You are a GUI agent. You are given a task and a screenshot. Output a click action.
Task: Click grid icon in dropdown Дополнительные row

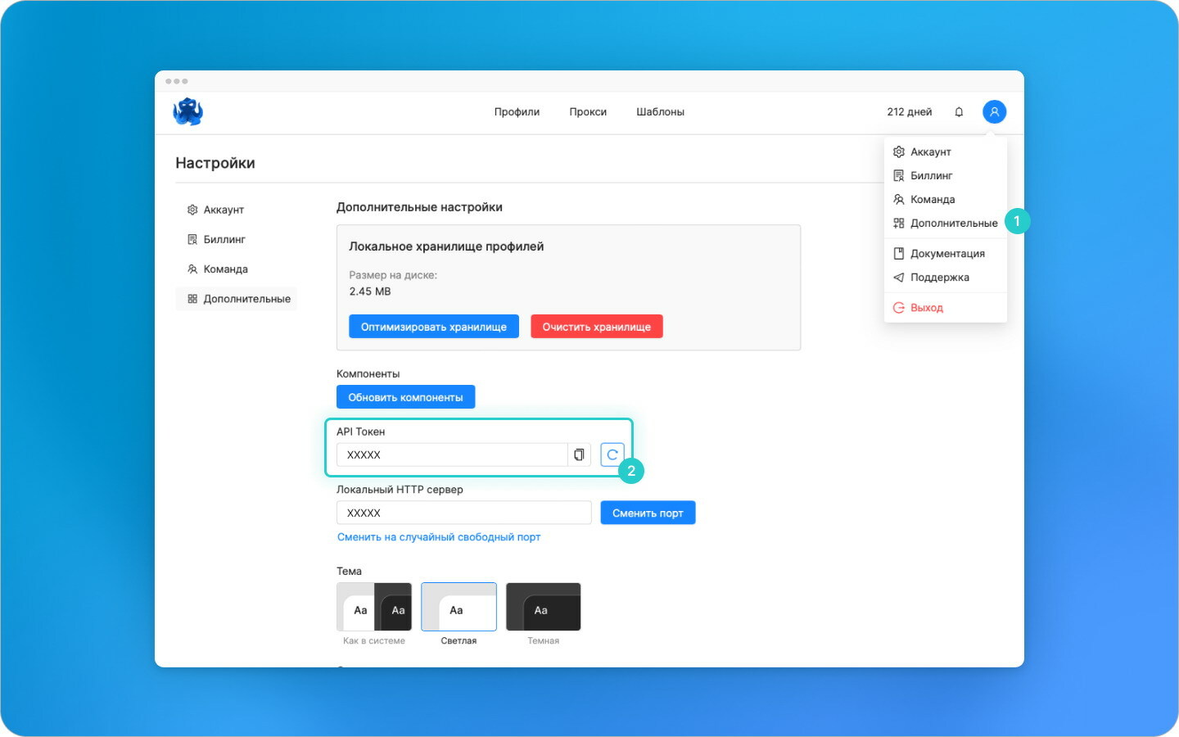tap(899, 223)
